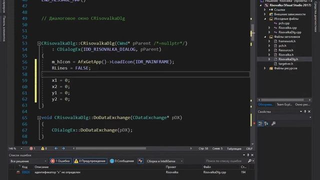Switch to the Team Explorer tab
The width and height of the screenshot is (320, 180).
coord(284,104)
